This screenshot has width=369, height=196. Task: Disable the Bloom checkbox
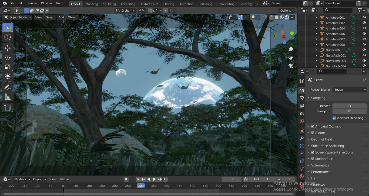click(x=313, y=133)
